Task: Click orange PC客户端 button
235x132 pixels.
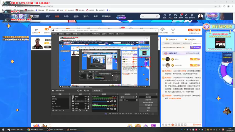Action: [194, 30]
